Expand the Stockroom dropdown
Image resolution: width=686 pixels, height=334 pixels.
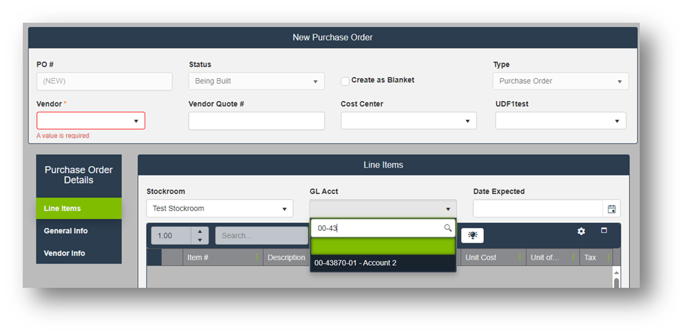pos(284,209)
